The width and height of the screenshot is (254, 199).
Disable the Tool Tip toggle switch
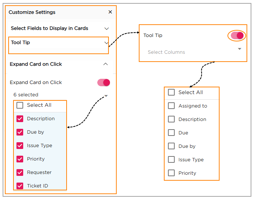(237, 35)
